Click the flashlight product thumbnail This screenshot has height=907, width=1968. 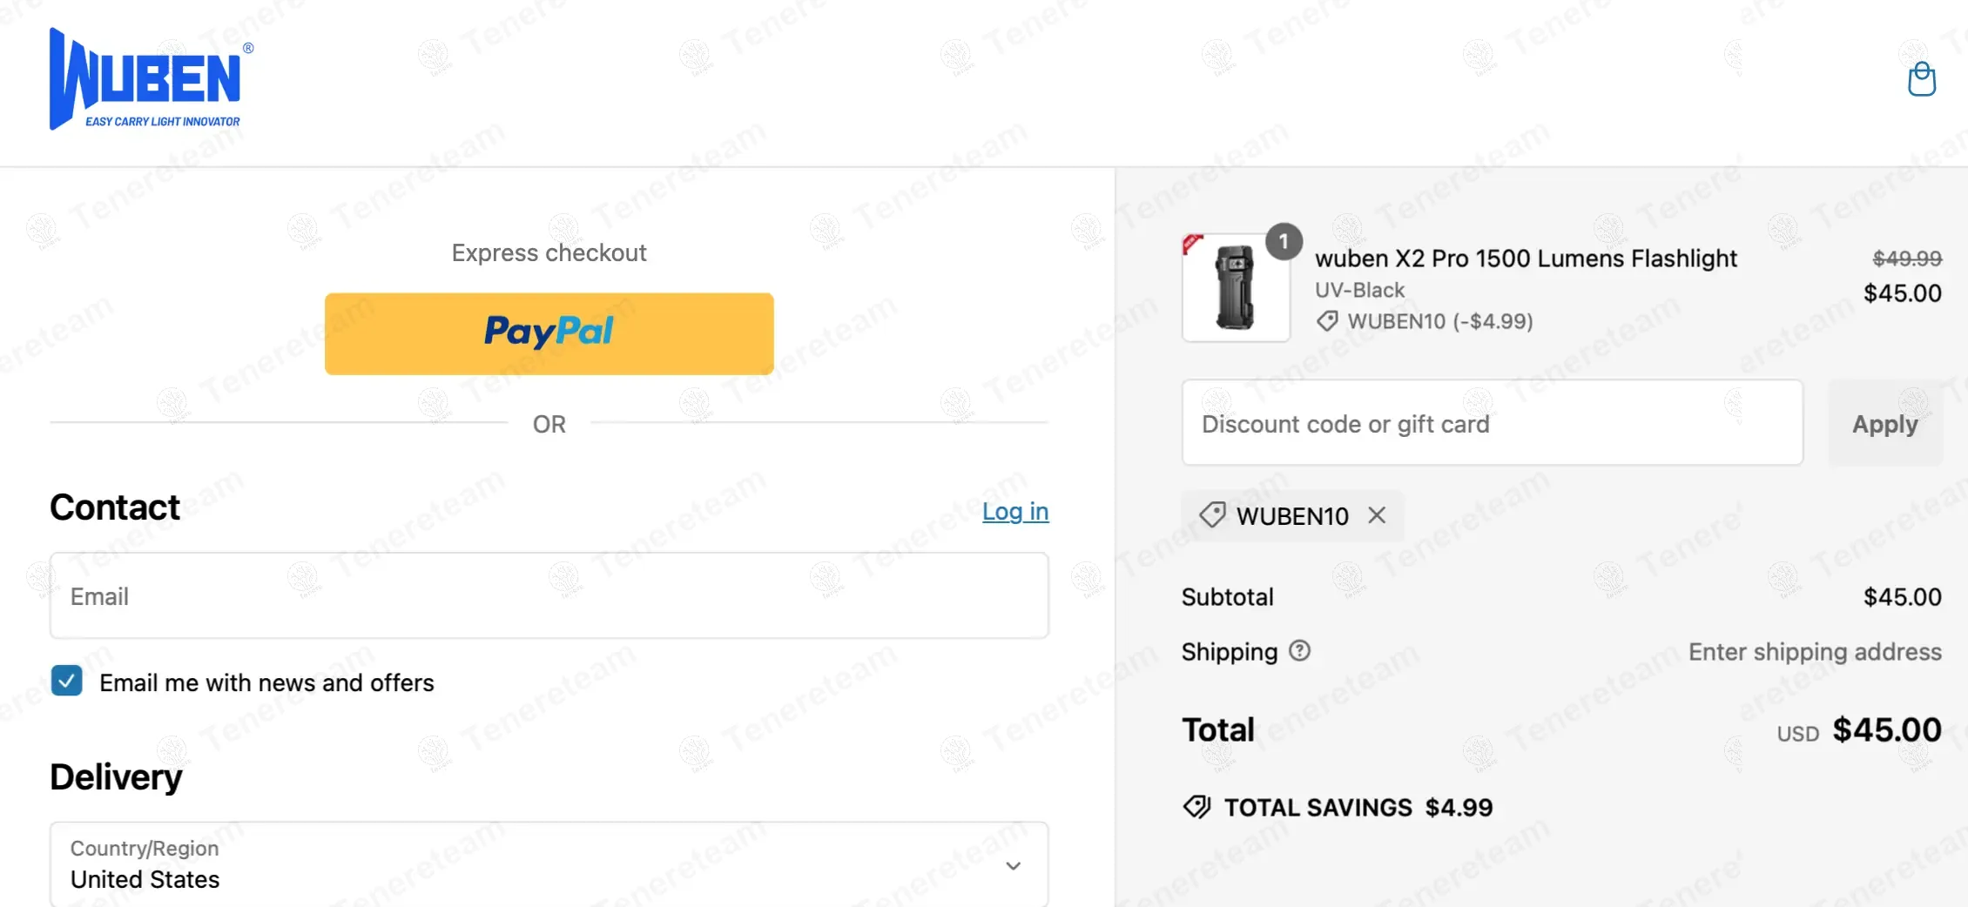click(1236, 288)
